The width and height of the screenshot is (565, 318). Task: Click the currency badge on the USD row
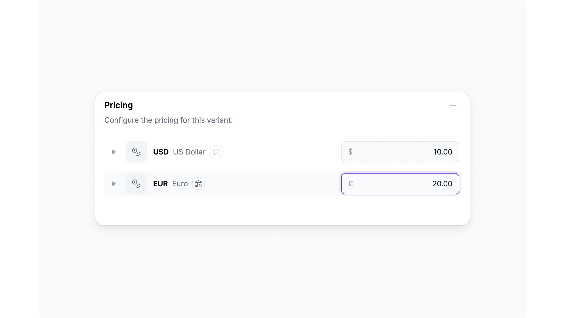pos(136,152)
